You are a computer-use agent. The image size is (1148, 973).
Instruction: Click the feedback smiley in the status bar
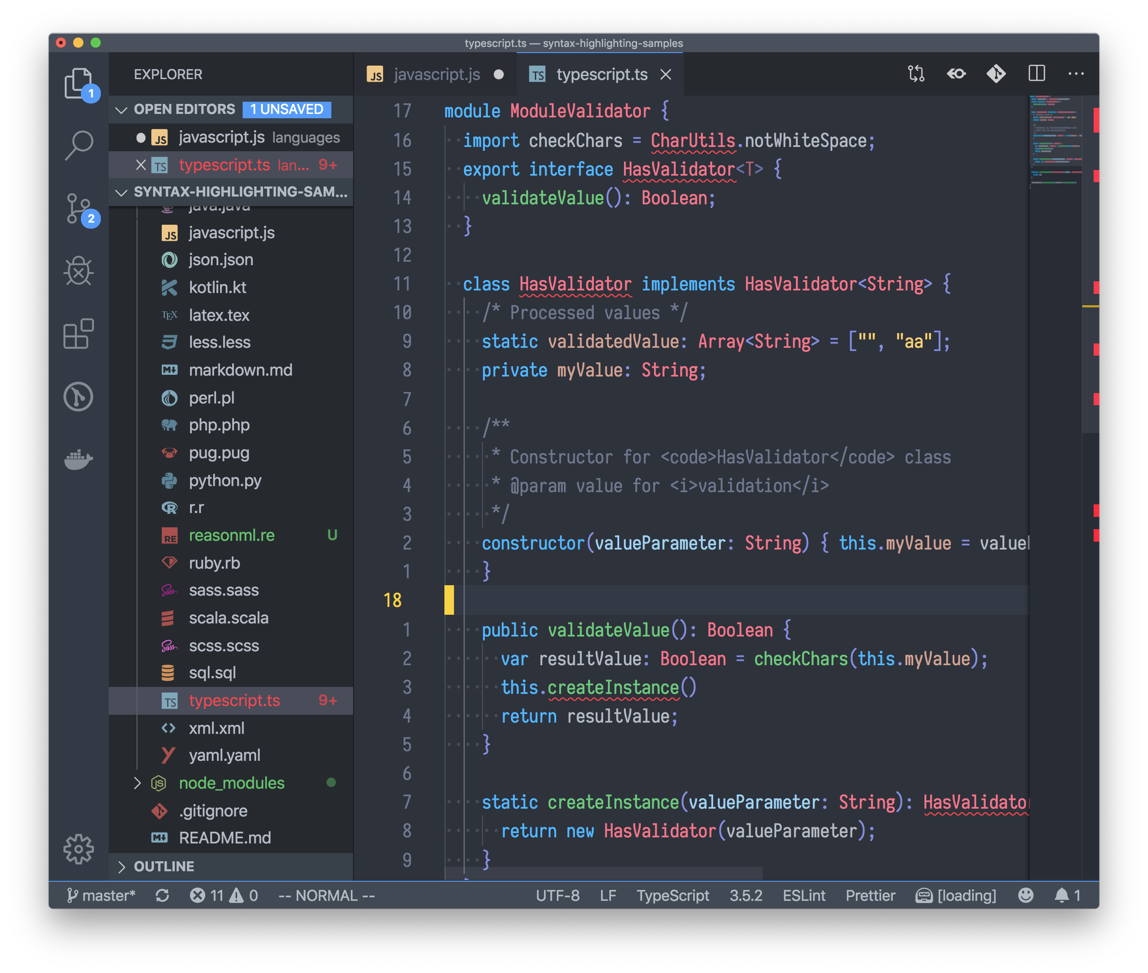click(1025, 895)
